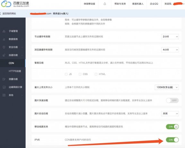Click the 子域管理 sidebar icon
185x148 pixels.
pyautogui.click(x=4, y=31)
